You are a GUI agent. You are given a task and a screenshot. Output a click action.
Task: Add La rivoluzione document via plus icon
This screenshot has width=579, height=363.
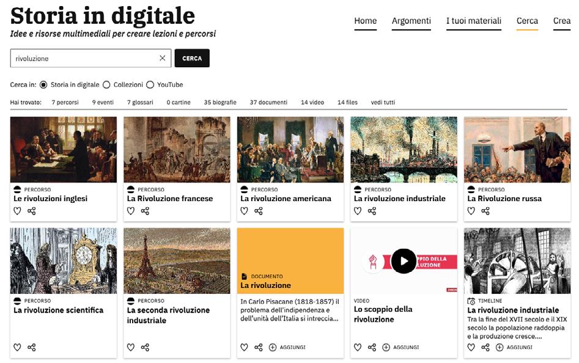pyautogui.click(x=273, y=347)
